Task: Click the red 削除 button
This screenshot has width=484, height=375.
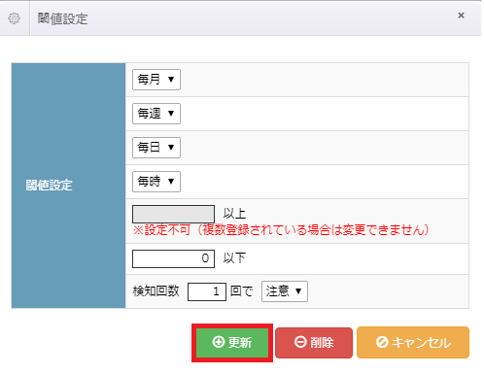Action: coord(314,343)
